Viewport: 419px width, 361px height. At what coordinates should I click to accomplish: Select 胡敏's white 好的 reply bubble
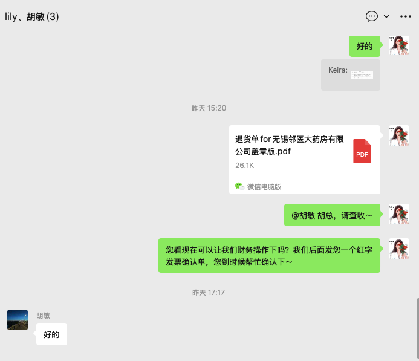[51, 334]
